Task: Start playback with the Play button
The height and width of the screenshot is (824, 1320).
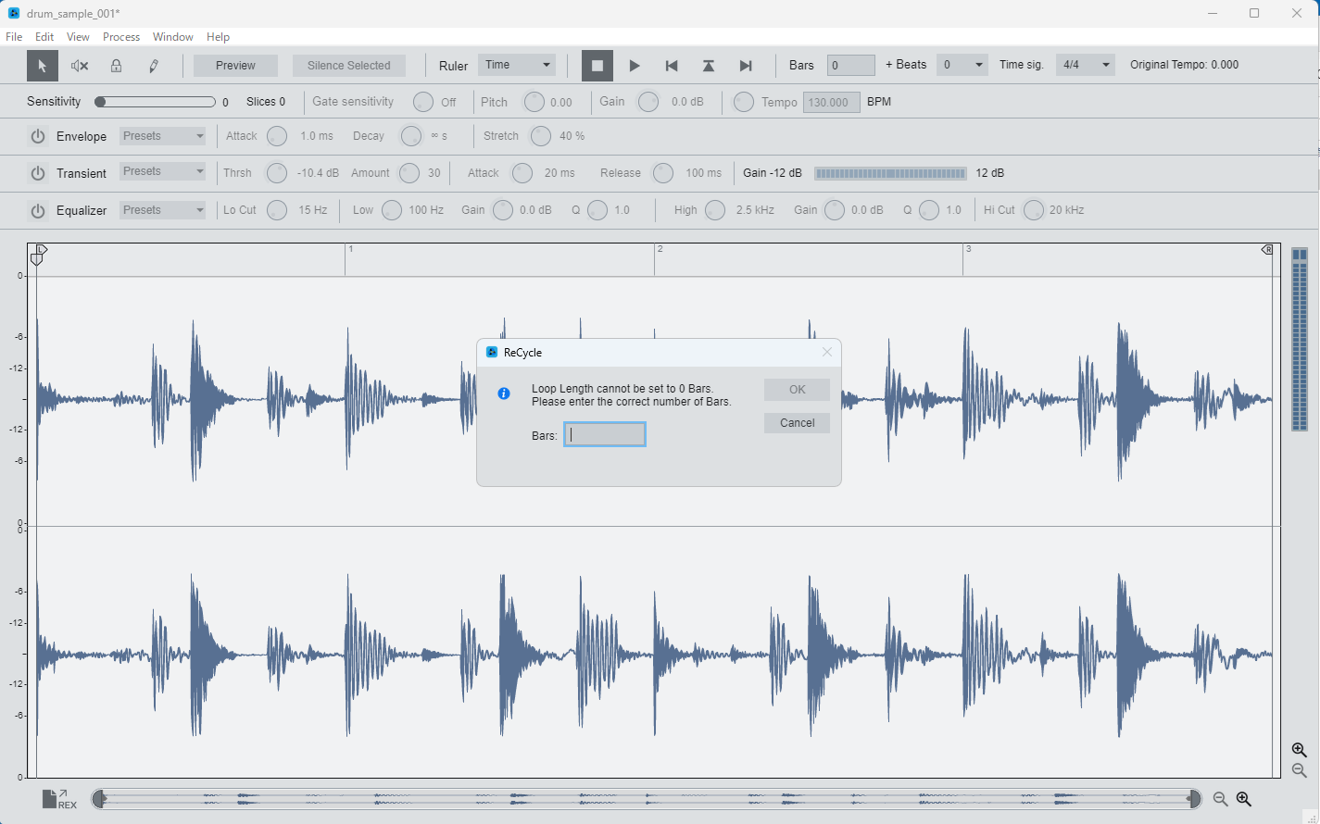Action: pos(635,66)
